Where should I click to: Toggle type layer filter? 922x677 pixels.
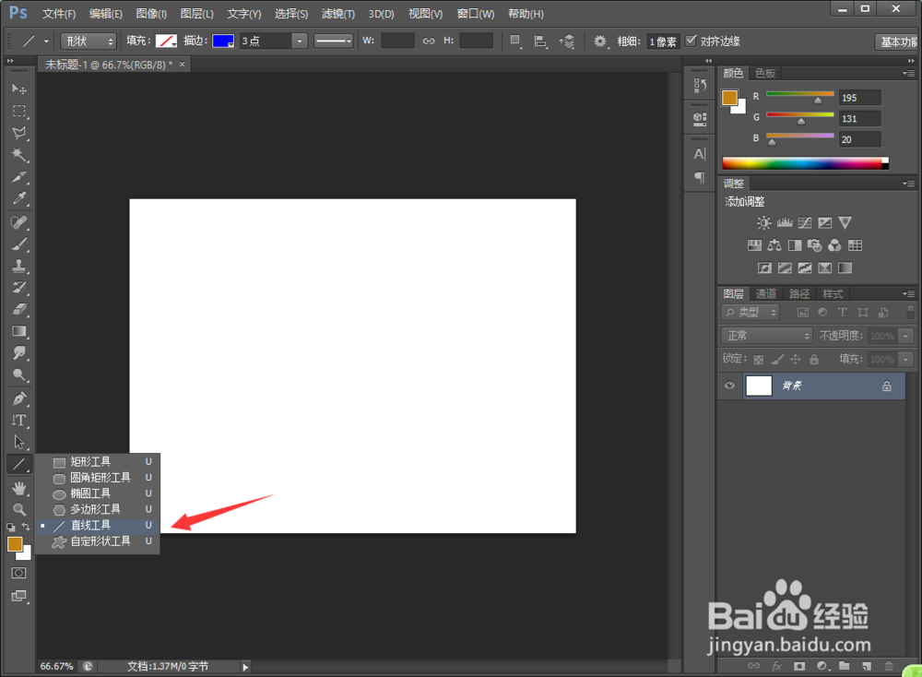(x=843, y=313)
